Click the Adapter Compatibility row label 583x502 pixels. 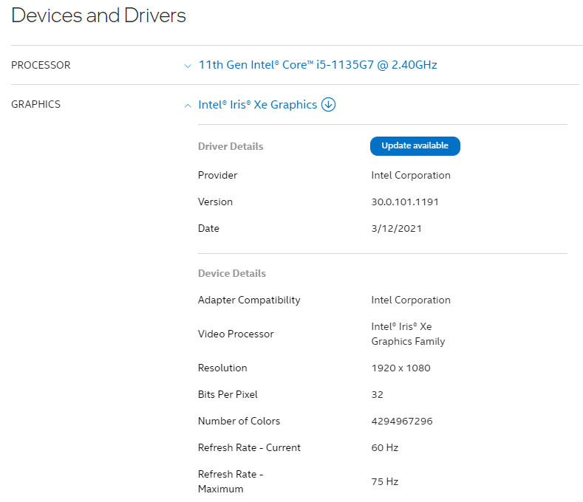[249, 300]
